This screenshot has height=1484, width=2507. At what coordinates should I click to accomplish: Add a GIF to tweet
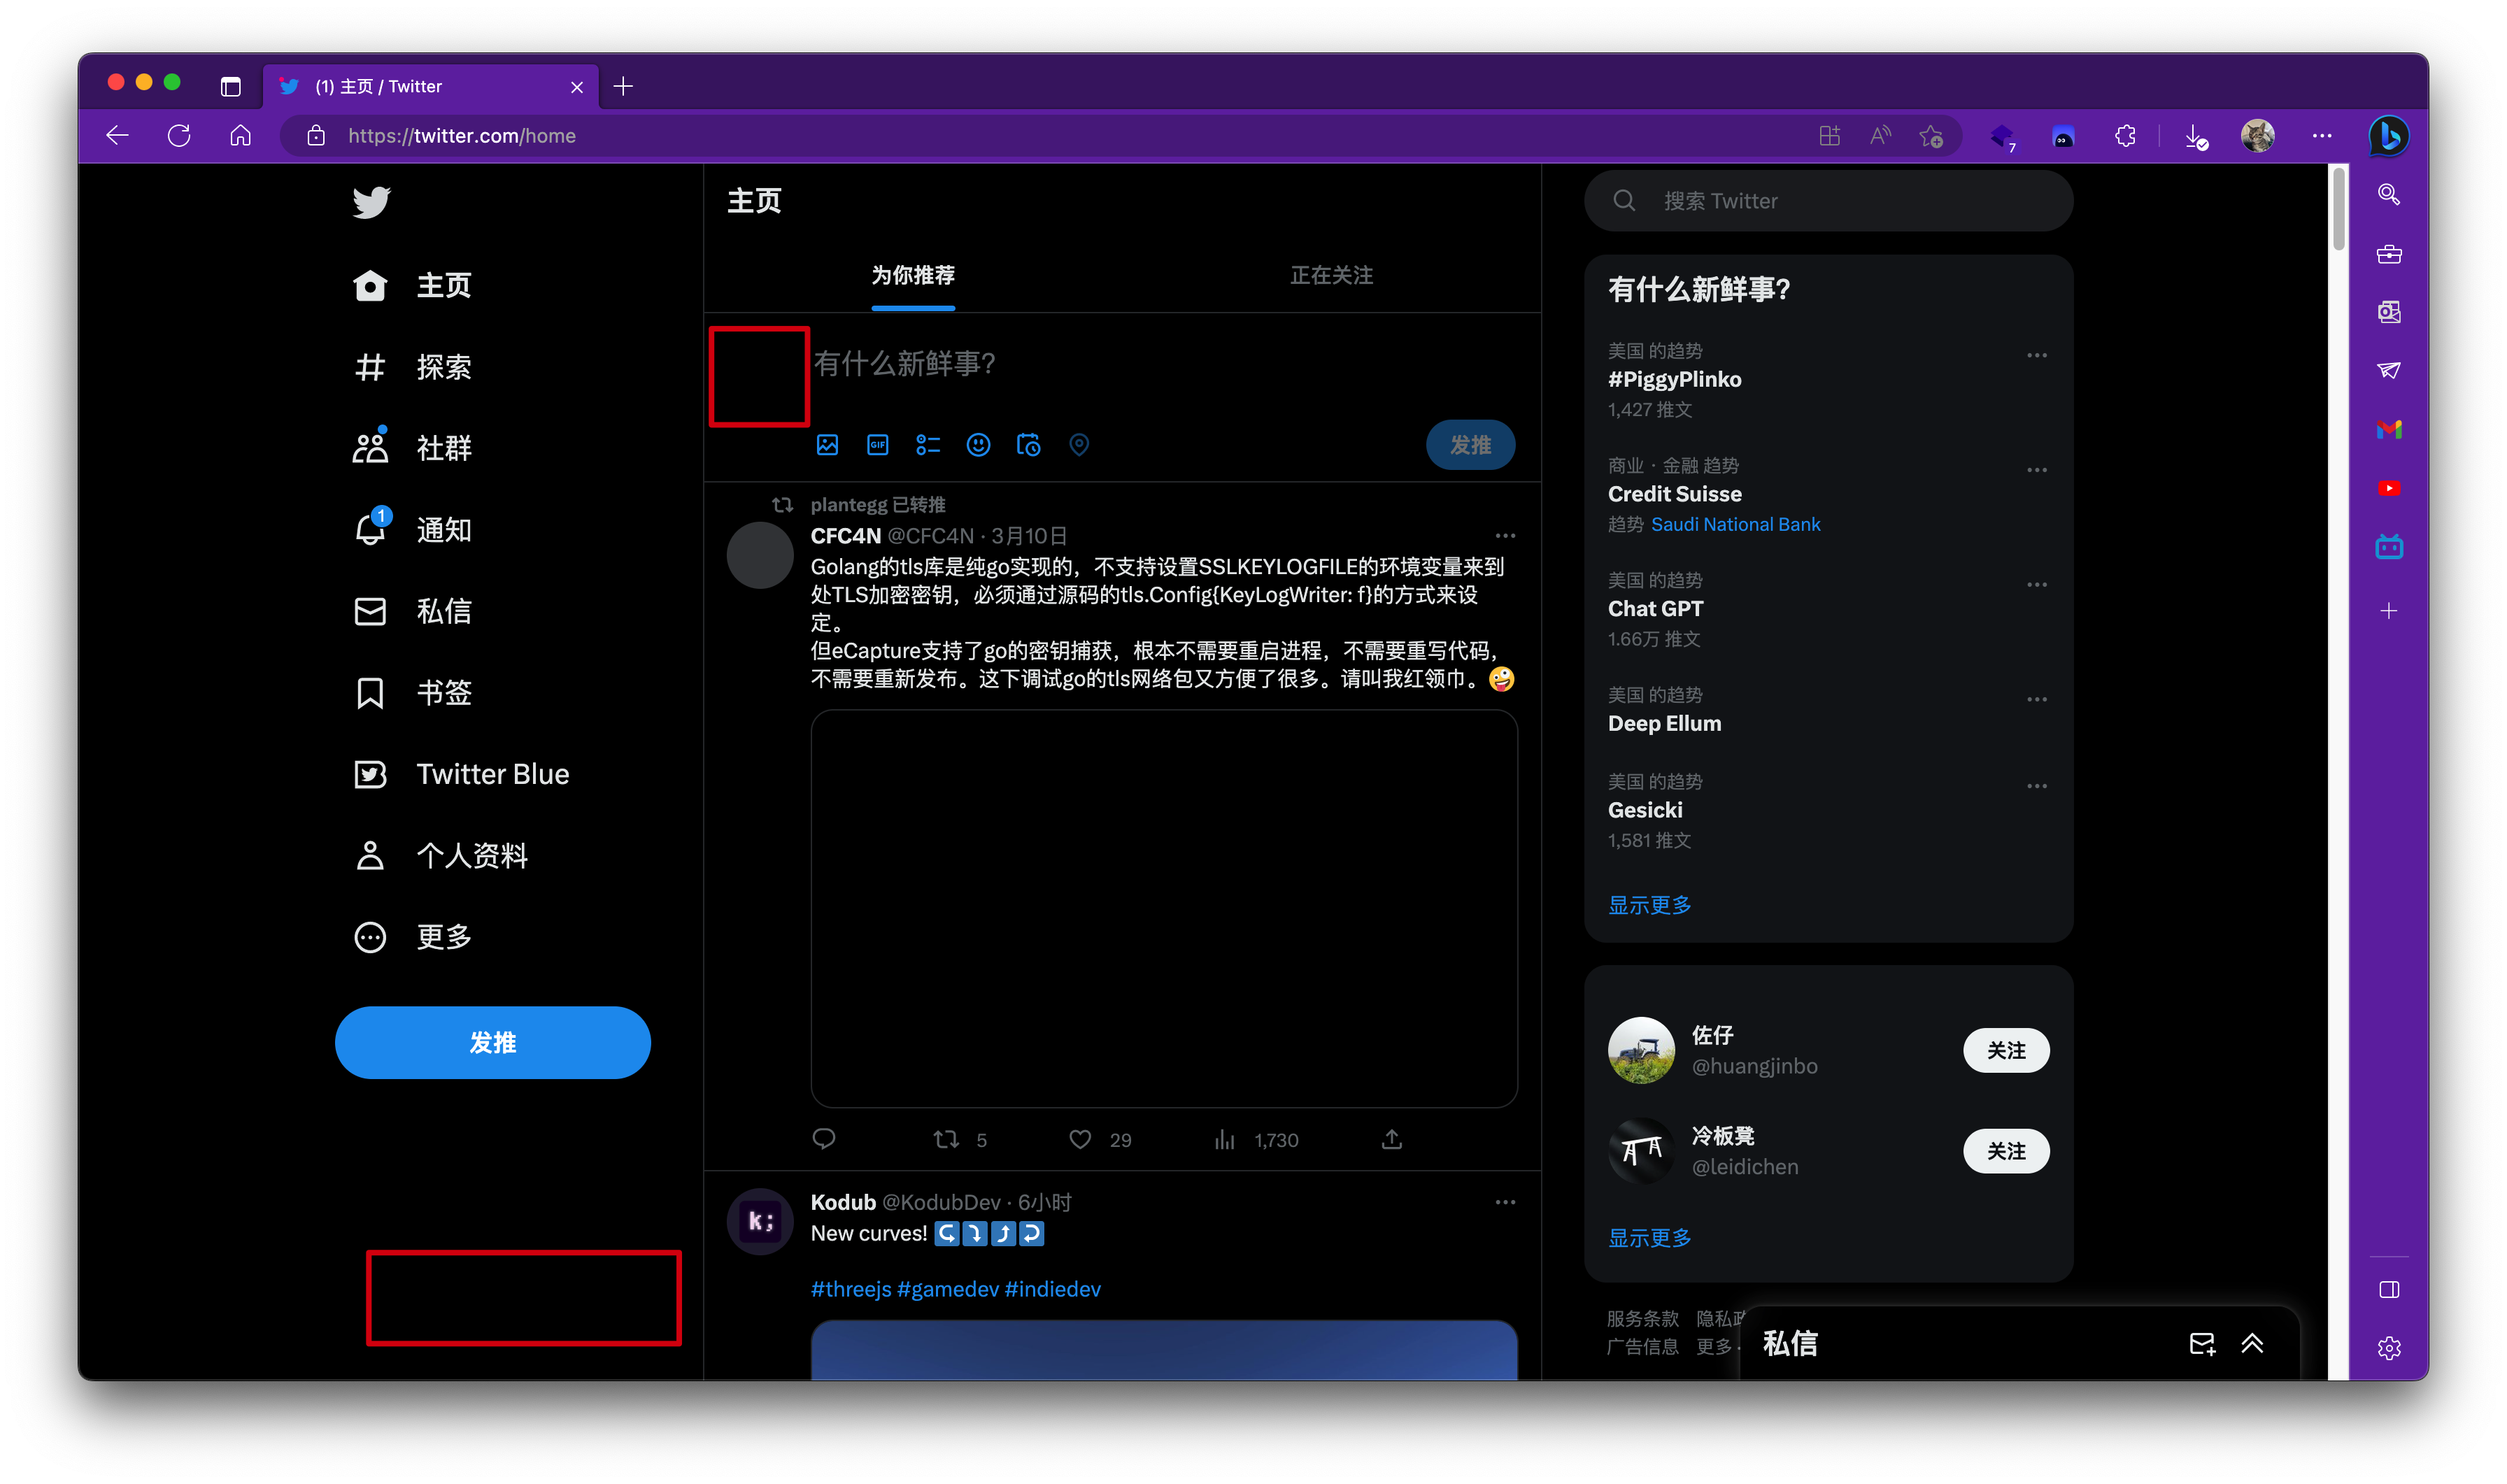click(x=877, y=445)
